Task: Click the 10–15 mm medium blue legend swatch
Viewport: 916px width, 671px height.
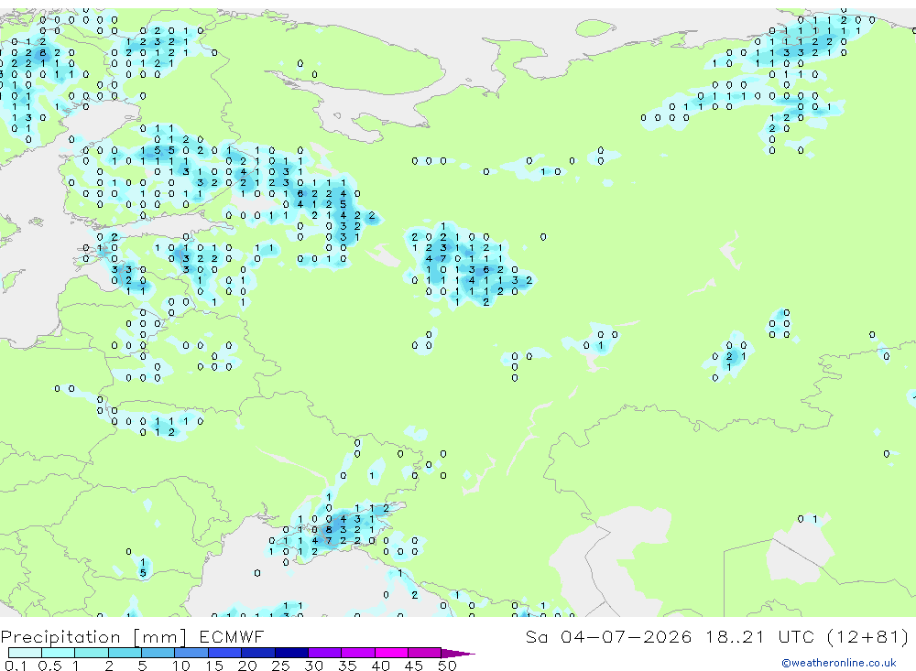Action: [191, 653]
